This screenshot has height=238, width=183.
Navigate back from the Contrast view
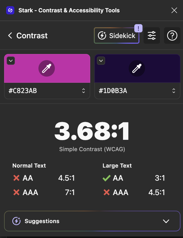(10, 35)
